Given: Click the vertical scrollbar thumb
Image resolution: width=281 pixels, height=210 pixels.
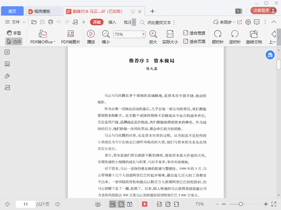Looking at the screenshot, I should click(279, 64).
